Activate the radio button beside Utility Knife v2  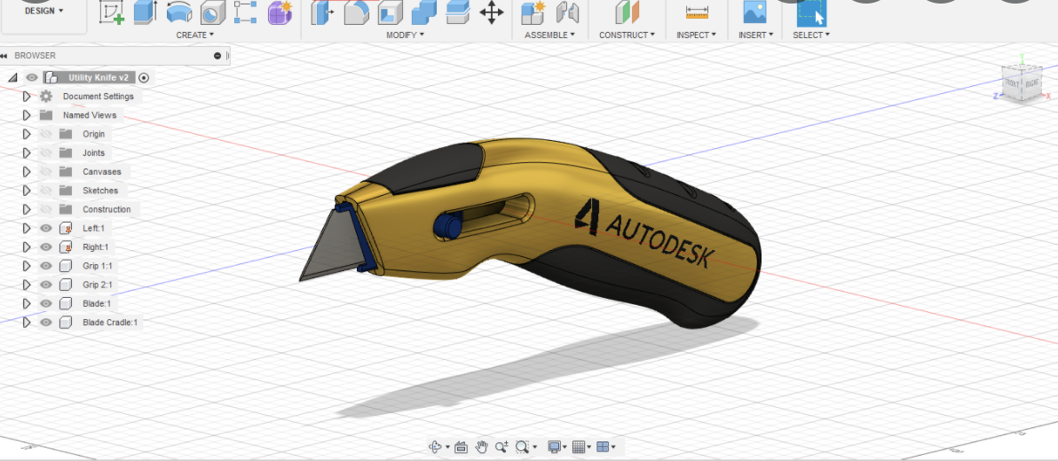tap(144, 78)
